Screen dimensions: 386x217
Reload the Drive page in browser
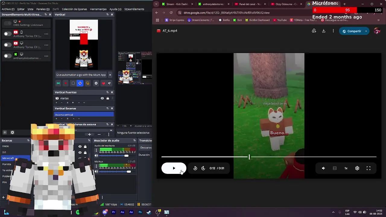coord(171,13)
